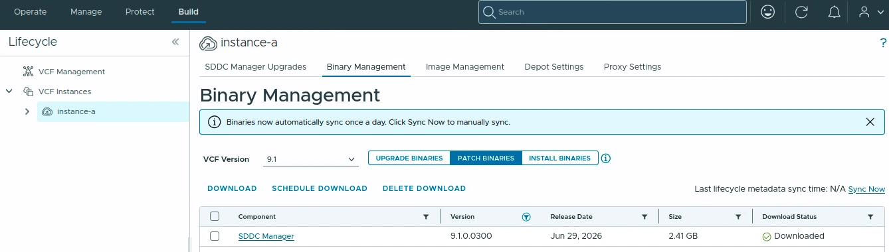Click the VCF Instances icon

[28, 92]
